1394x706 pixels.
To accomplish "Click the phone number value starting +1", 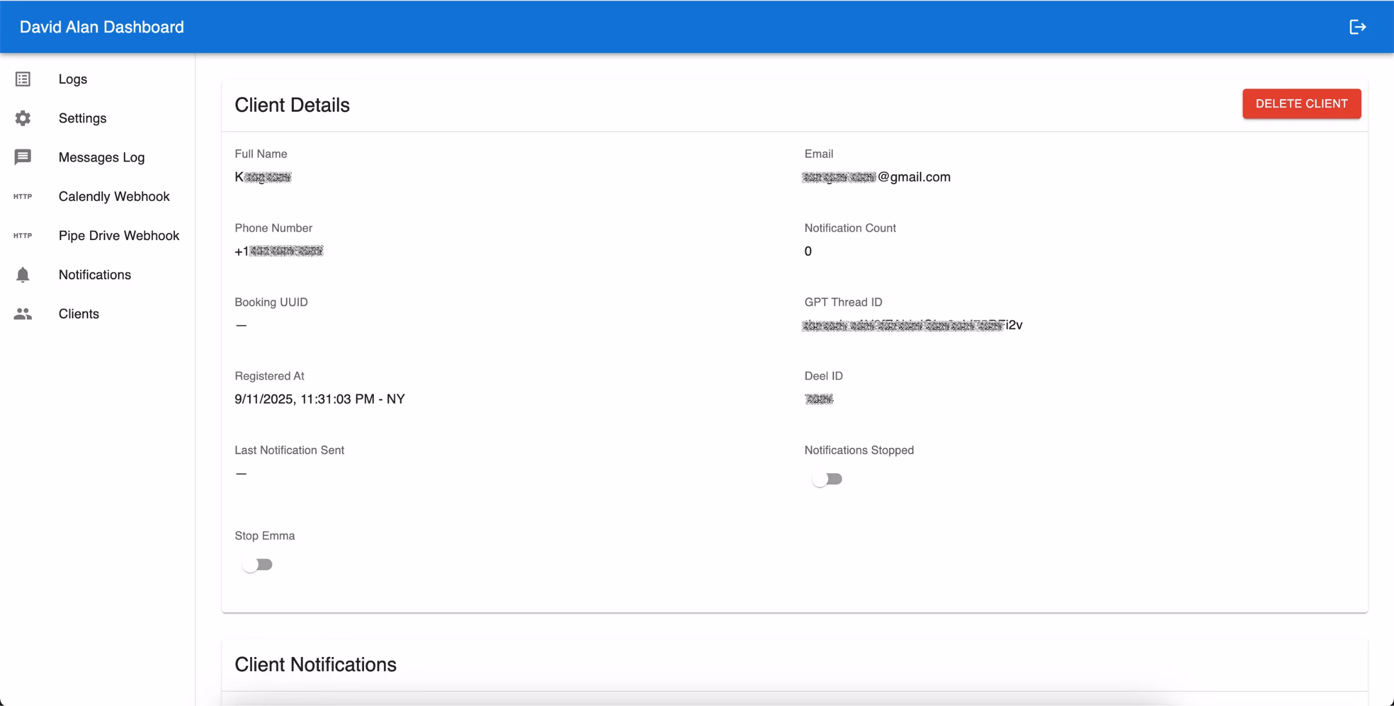I will pyautogui.click(x=279, y=251).
